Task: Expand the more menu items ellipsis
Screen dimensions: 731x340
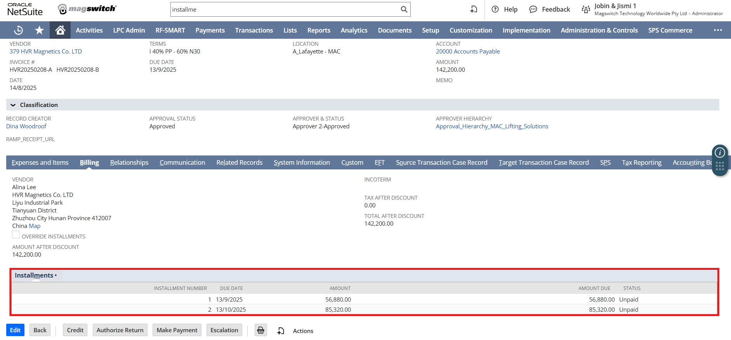Action: point(718,30)
